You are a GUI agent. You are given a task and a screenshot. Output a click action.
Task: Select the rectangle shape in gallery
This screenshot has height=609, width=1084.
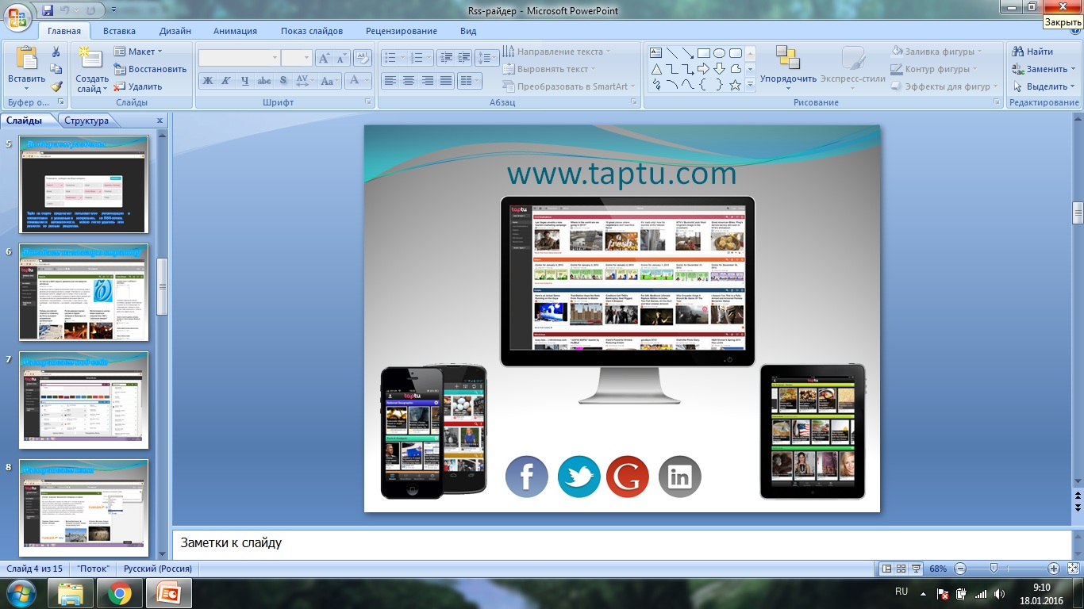click(703, 53)
